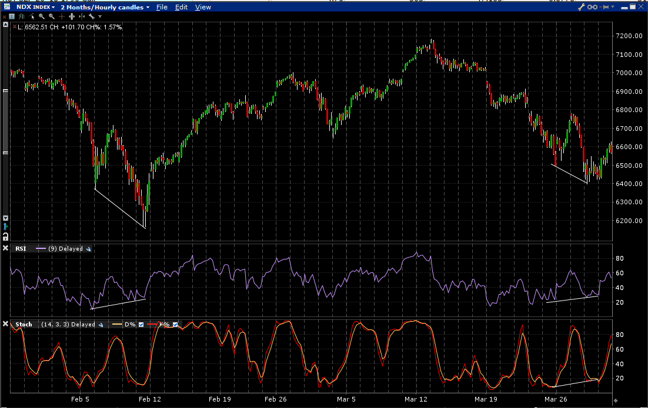Screen dimensions: 648x408
Task: Open Stoch settings wrench icon
Action: (x=101, y=325)
